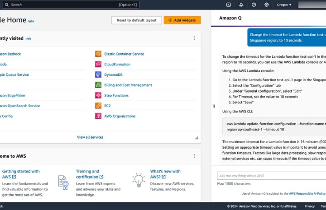This screenshot has height=210, width=326.
Task: Open the AWS Config link
Action: point(6,116)
